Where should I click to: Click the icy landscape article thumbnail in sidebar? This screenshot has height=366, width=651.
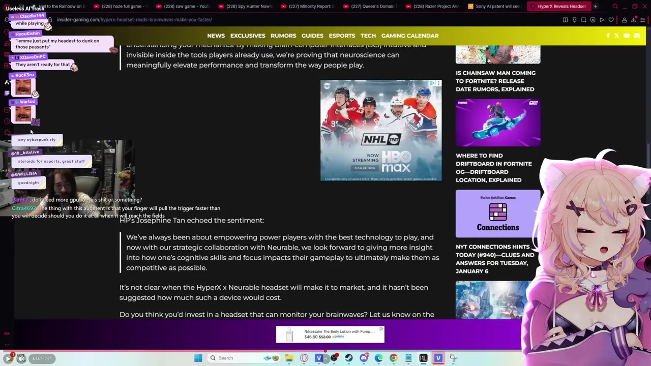point(491,300)
